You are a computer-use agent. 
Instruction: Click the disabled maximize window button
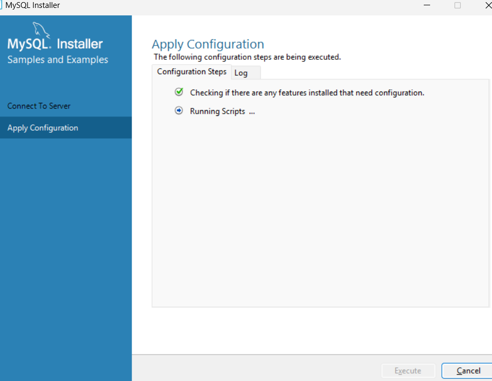coord(458,5)
